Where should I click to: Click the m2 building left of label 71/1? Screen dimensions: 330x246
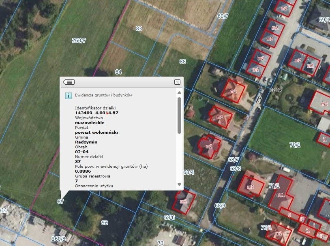point(251,187)
